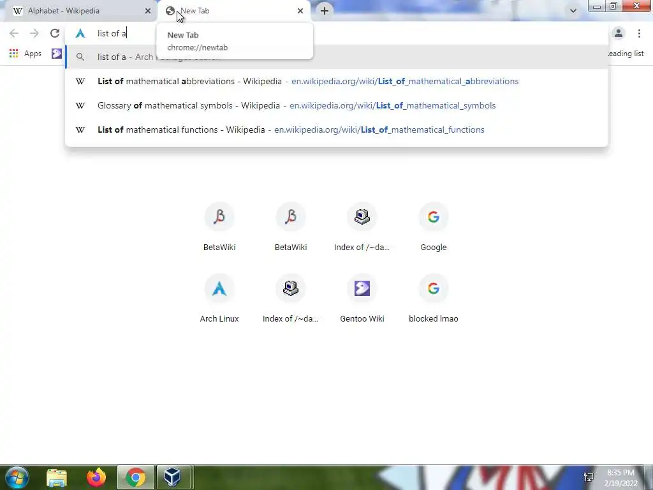The image size is (653, 490).
Task: Click the Chrome taskbar button
Action: (x=136, y=477)
